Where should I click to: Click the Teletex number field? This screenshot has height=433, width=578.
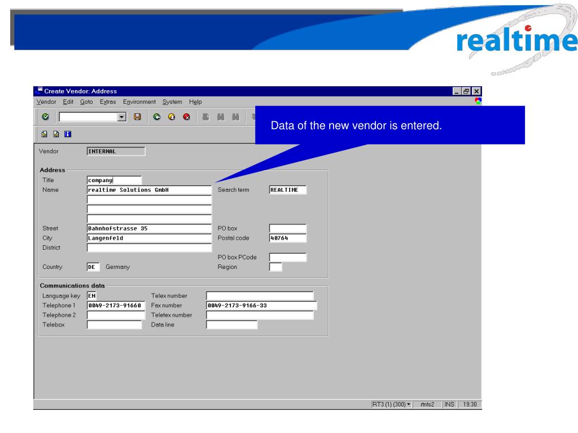pos(260,315)
